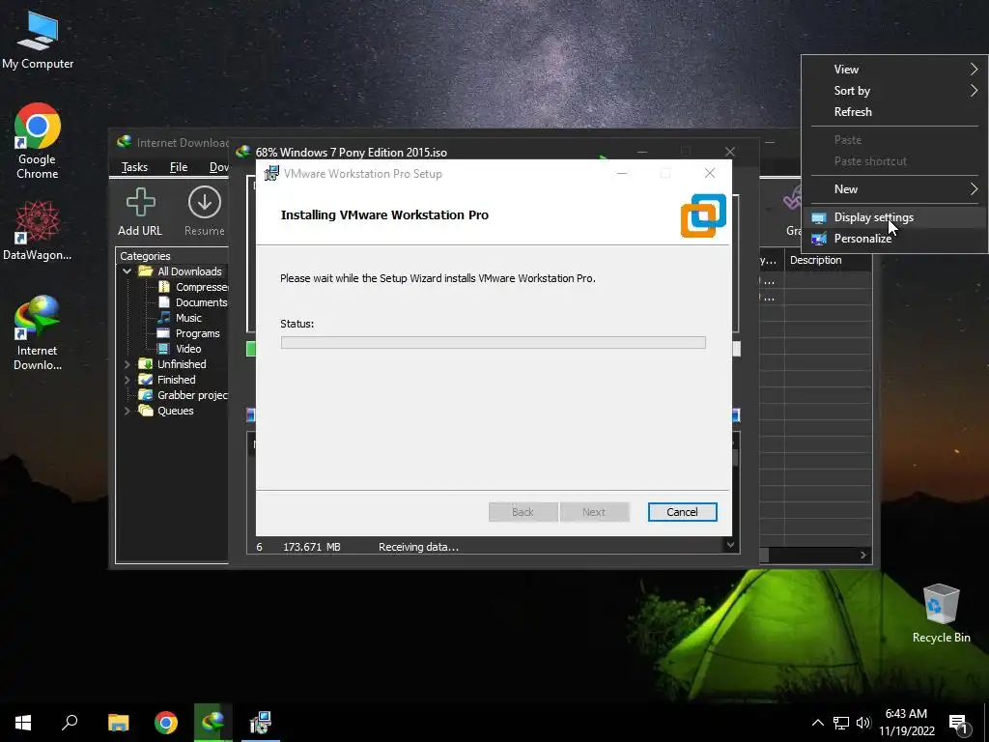
Task: Open the View submenu in context menu
Action: point(894,70)
